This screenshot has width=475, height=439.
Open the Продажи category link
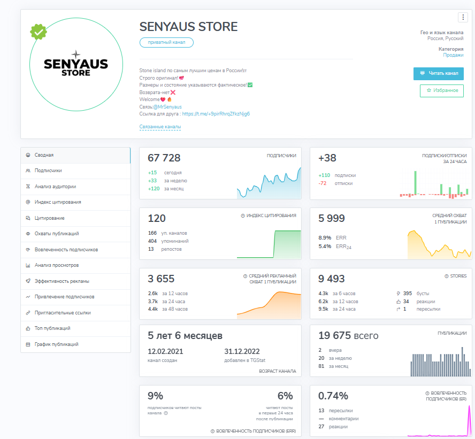pos(453,55)
